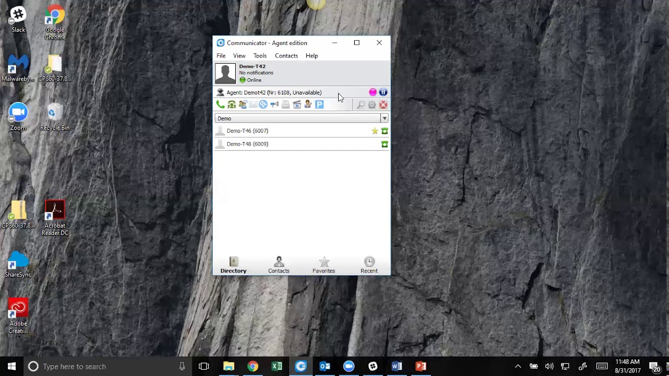Open the Tools menu
This screenshot has width=669, height=376.
(x=260, y=56)
